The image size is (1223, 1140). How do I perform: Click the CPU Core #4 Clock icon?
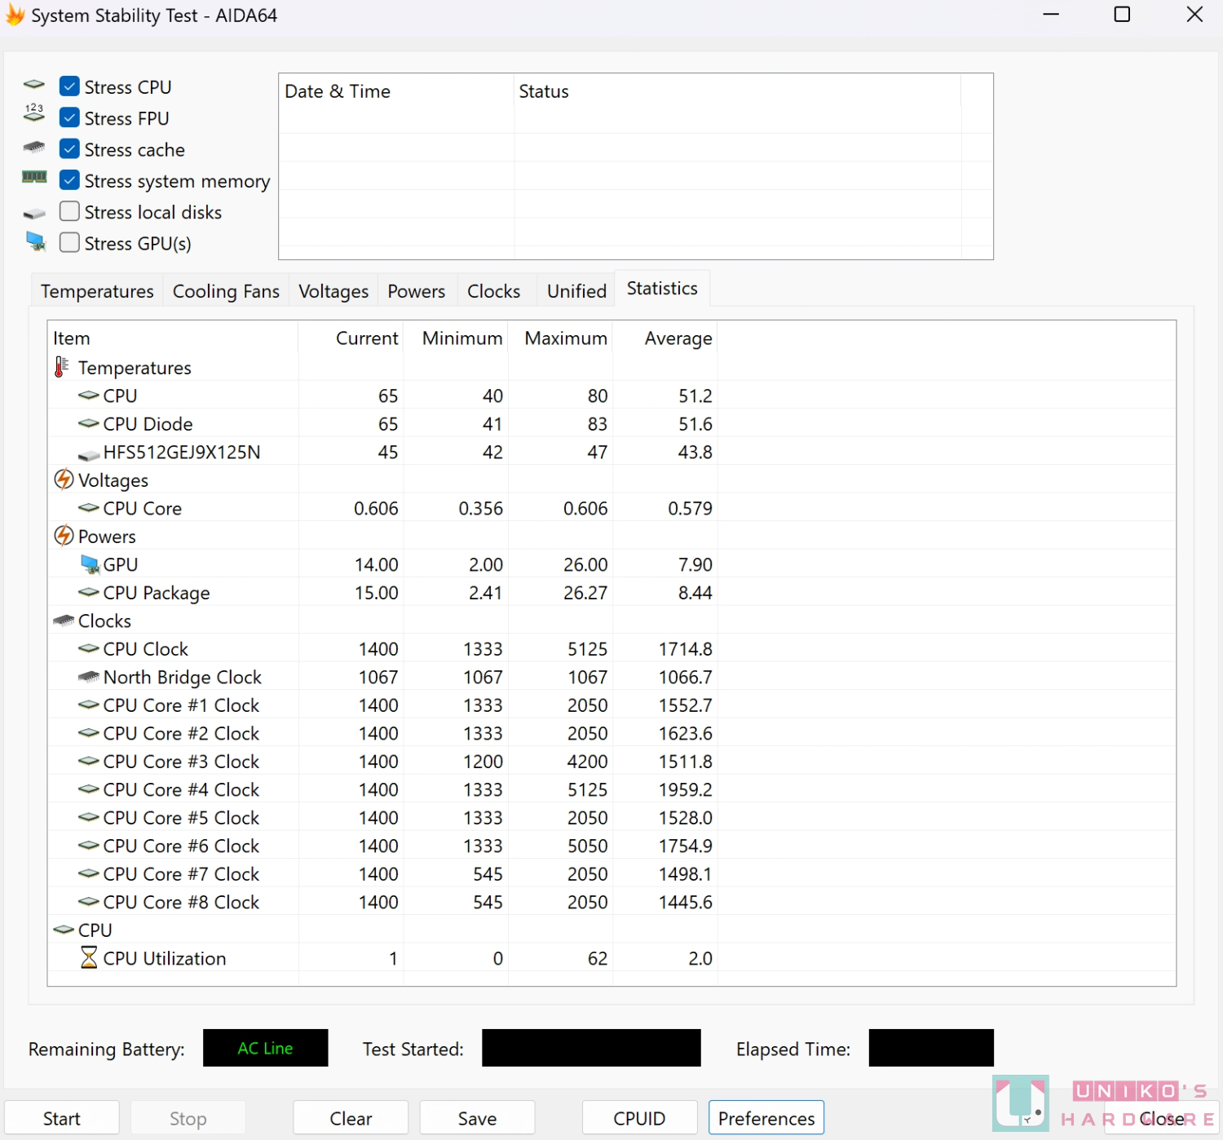[x=89, y=789]
